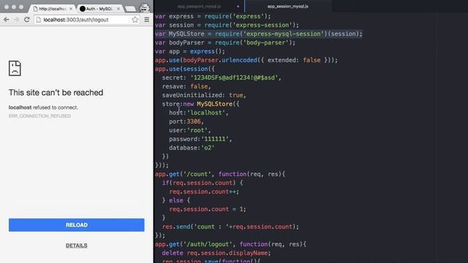The width and height of the screenshot is (468, 263).
Task: Click the blue RELOAD button
Action: (76, 225)
